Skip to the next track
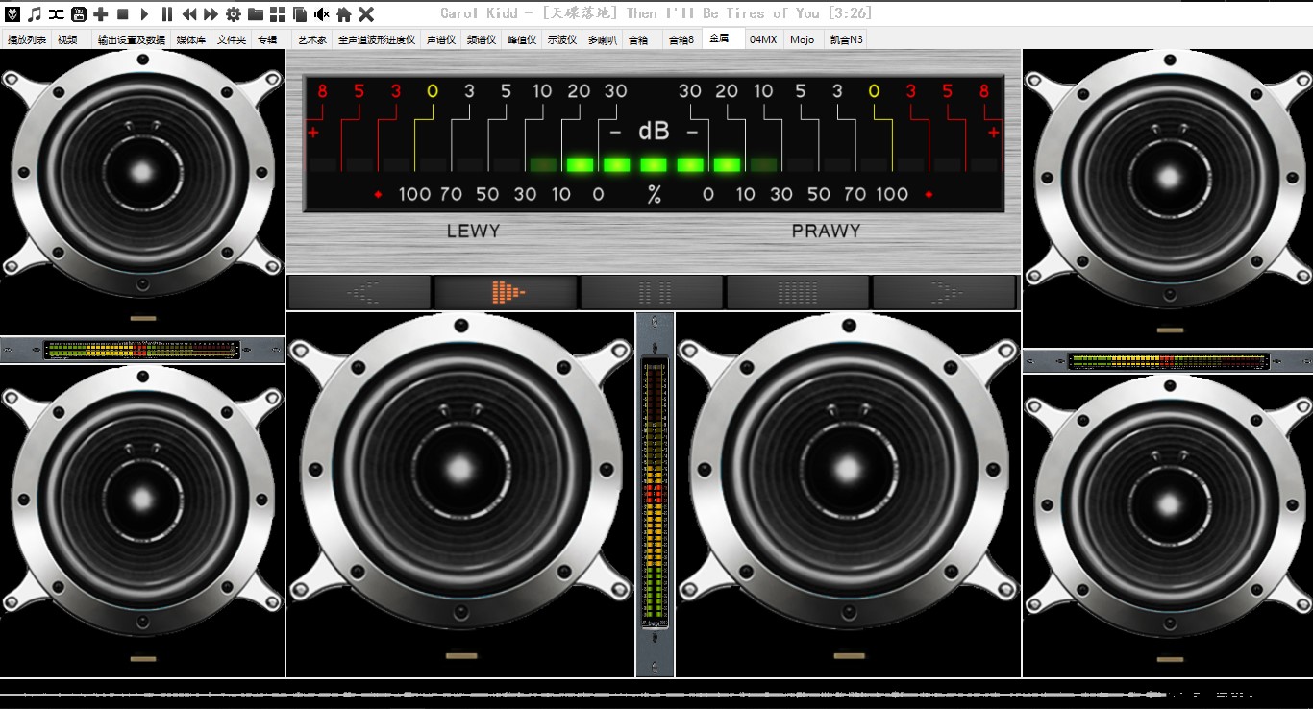 point(211,14)
